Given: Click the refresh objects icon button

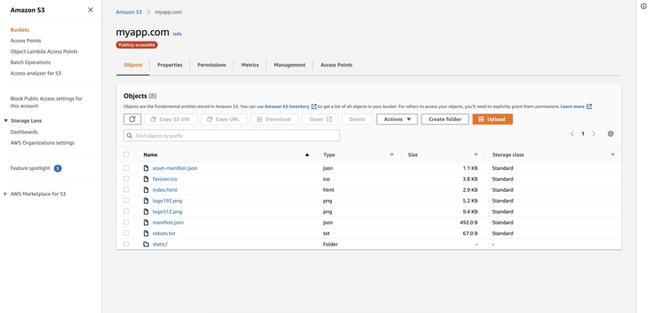Looking at the screenshot, I should (132, 120).
